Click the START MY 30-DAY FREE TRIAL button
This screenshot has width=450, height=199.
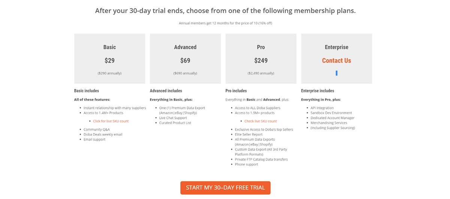225,188
